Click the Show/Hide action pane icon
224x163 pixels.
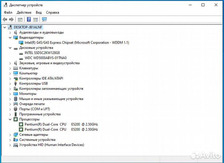click(35, 20)
